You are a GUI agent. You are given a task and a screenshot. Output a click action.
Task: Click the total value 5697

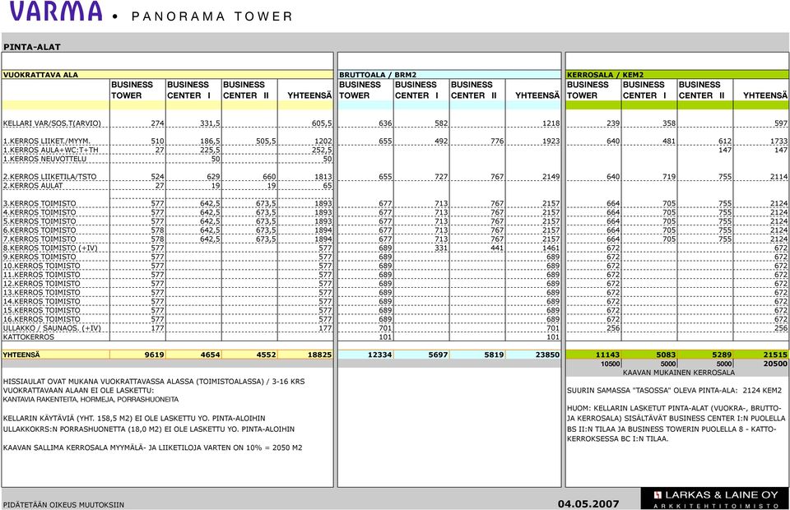point(439,355)
